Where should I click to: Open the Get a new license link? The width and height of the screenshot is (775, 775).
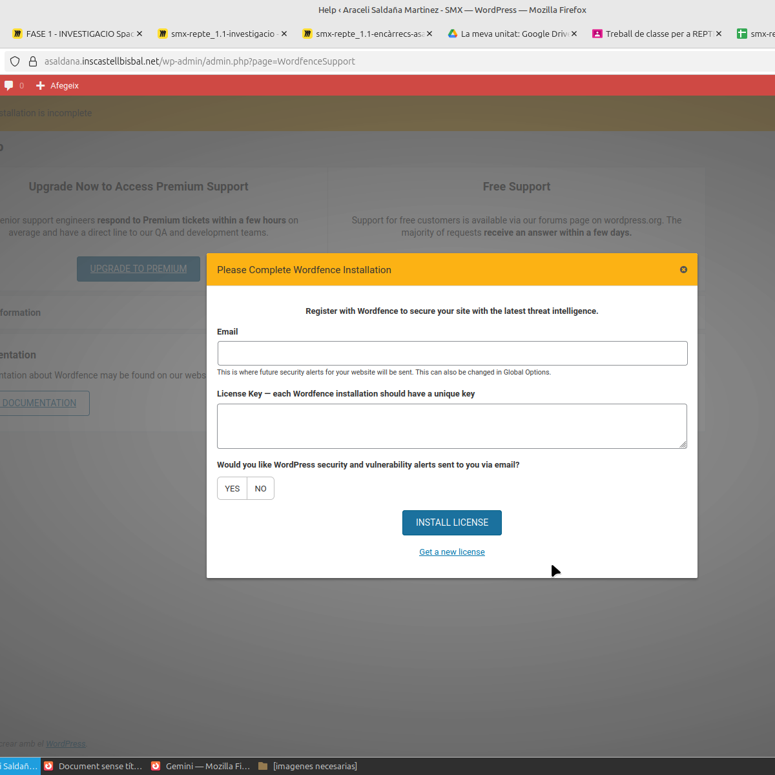pyautogui.click(x=452, y=552)
